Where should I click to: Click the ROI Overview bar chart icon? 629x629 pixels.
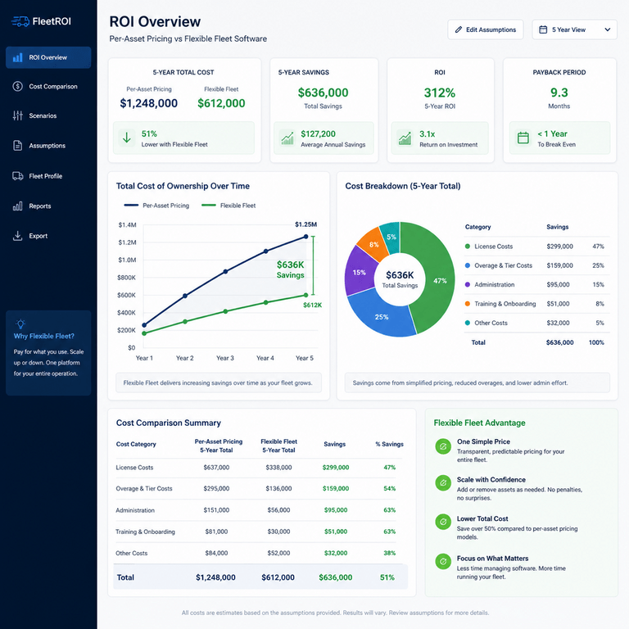(18, 57)
